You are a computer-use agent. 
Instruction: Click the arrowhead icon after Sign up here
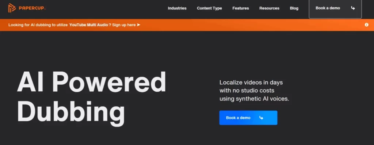pos(138,25)
